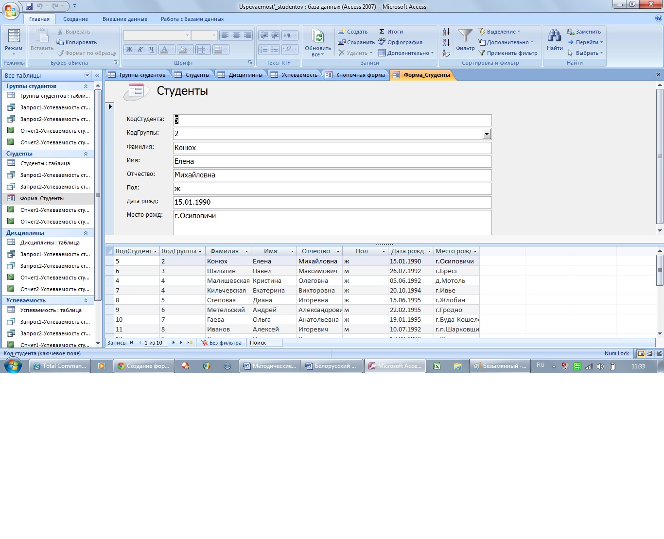
Task: Click Сохранить record button
Action: (356, 42)
